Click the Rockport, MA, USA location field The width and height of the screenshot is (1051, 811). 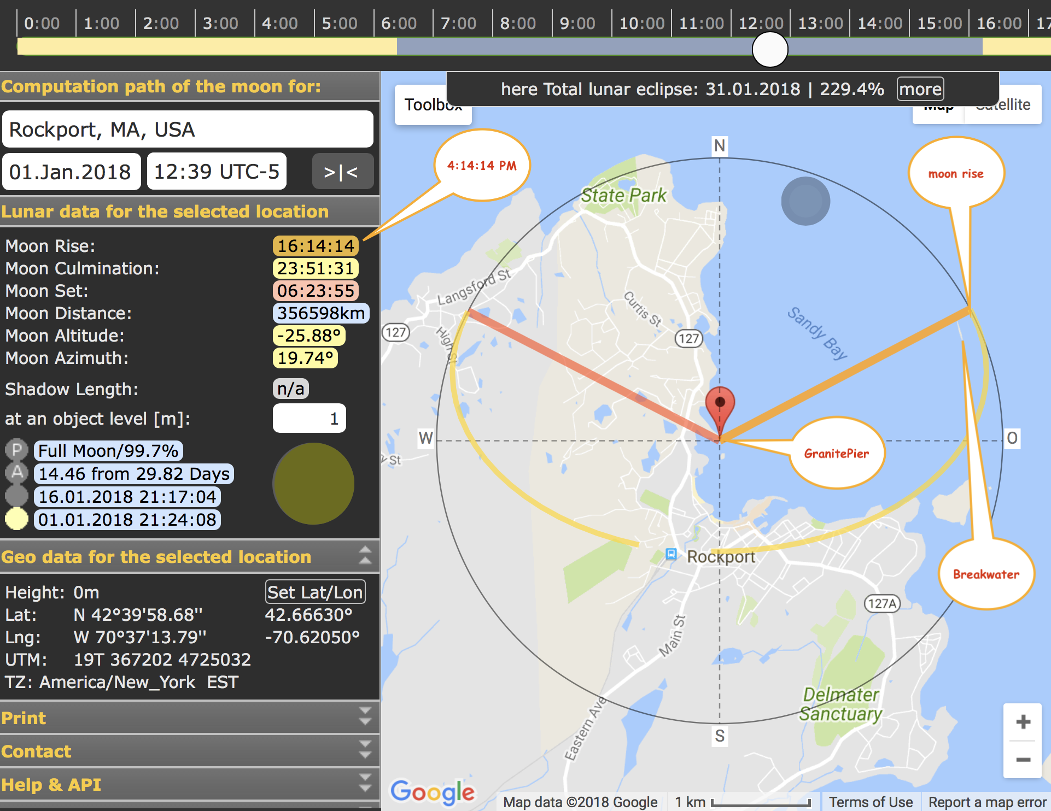pyautogui.click(x=188, y=130)
